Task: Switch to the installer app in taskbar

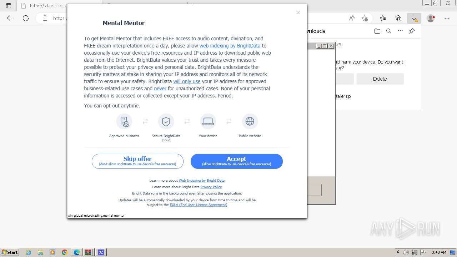Action: (101, 252)
